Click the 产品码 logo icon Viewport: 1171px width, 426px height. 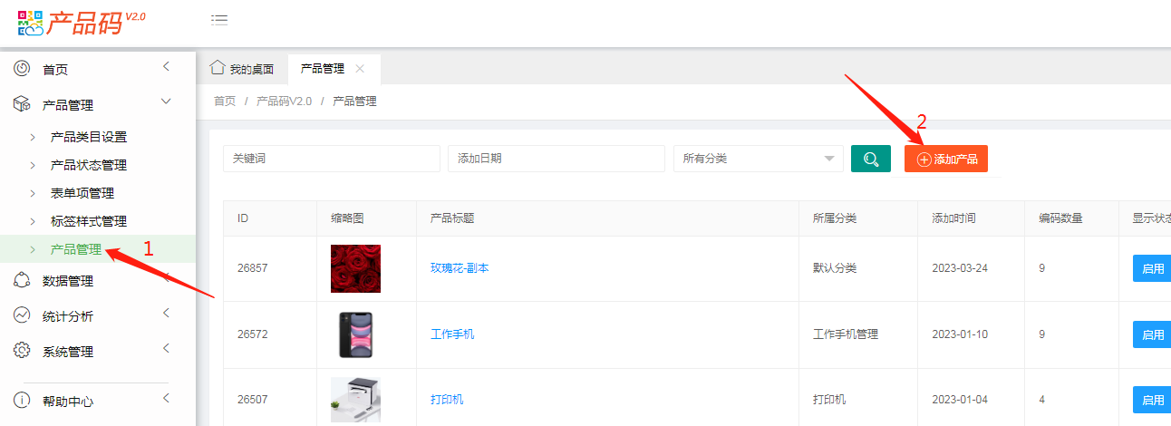coord(30,23)
